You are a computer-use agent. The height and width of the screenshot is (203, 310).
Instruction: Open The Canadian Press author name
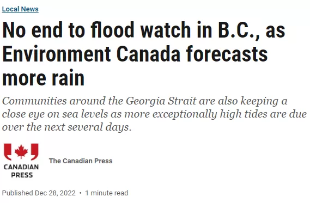[81, 161]
